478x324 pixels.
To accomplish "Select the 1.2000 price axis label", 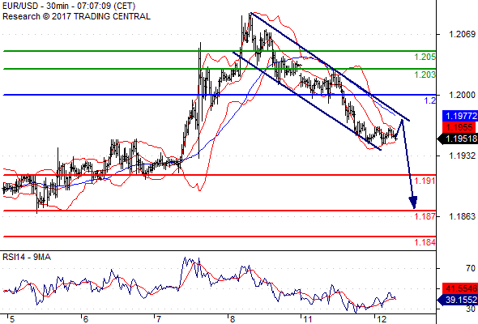I will pyautogui.click(x=462, y=95).
